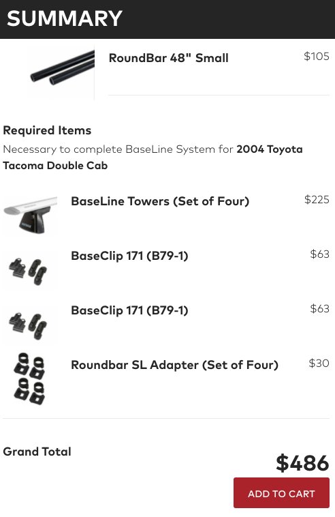Click the Grand Total label
The width and height of the screenshot is (335, 517).
pyautogui.click(x=37, y=452)
